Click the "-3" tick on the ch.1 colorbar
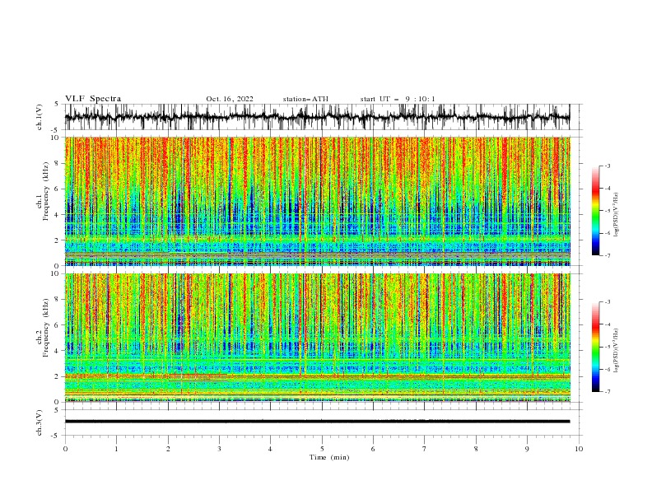The width and height of the screenshot is (652, 504). point(607,166)
